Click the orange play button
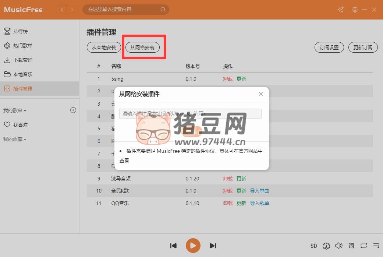Screen dimensions: 383x257 tap(193, 246)
